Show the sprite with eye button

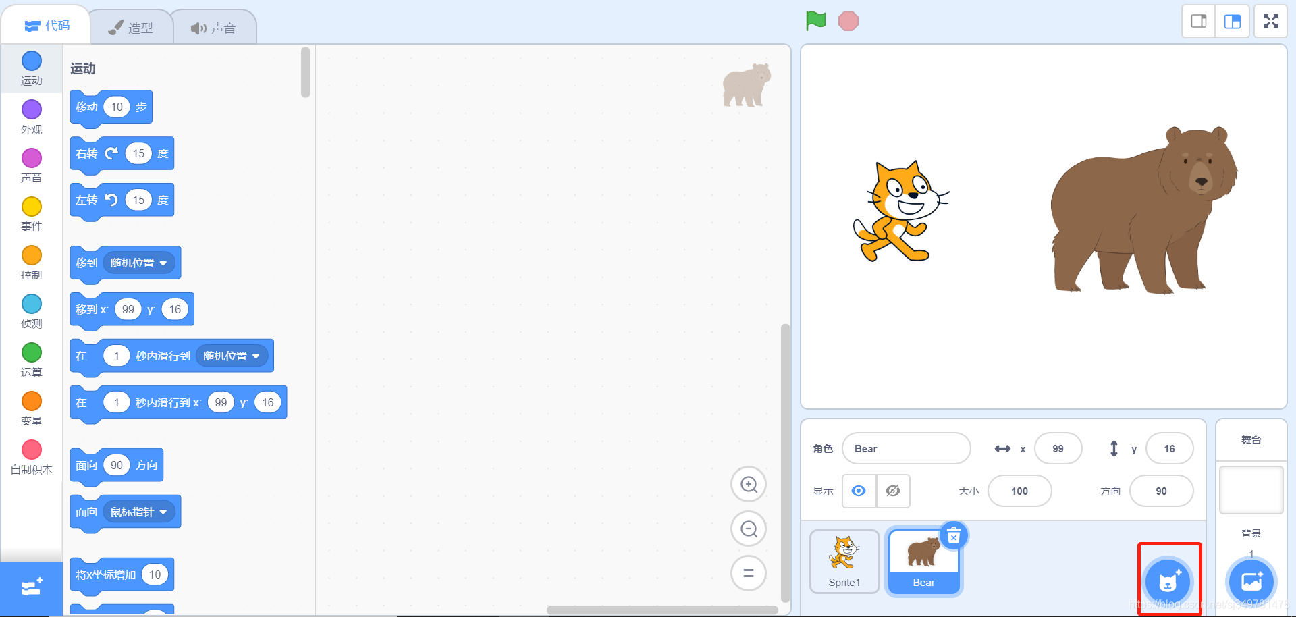pos(859,491)
